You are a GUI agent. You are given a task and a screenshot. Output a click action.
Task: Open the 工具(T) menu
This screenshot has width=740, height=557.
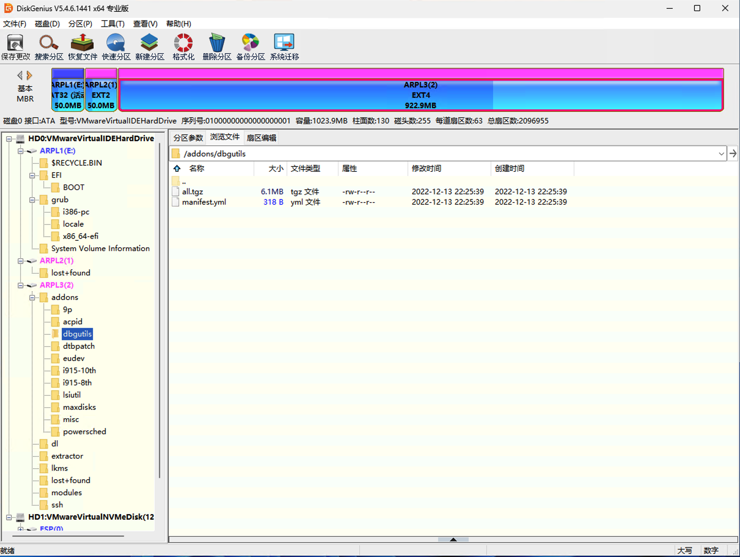(x=112, y=24)
